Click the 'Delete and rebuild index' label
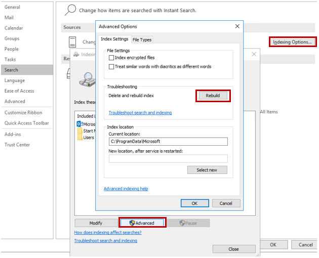Viewport: 319px width, 258px height. pos(131,96)
